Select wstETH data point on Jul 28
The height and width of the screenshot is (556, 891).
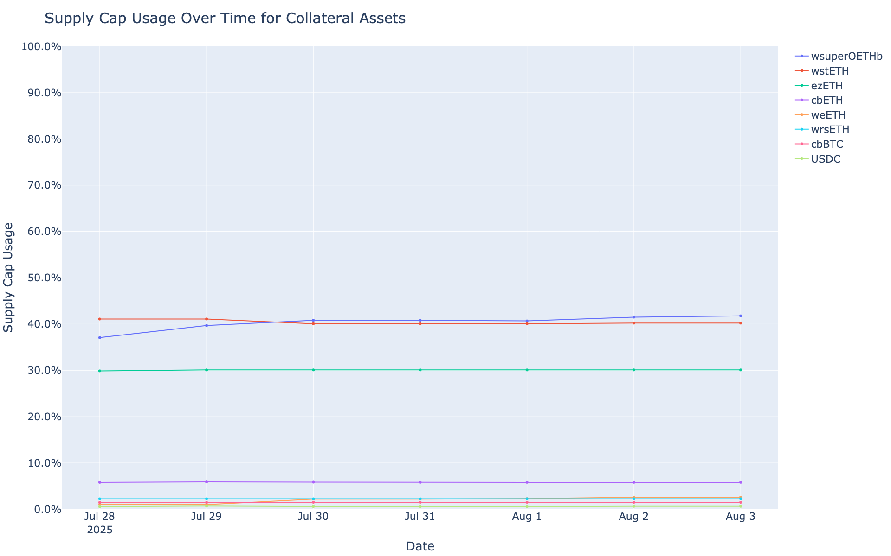pyautogui.click(x=100, y=319)
